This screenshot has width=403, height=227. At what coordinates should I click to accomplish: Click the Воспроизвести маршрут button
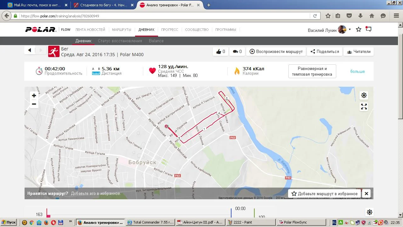pos(276,51)
